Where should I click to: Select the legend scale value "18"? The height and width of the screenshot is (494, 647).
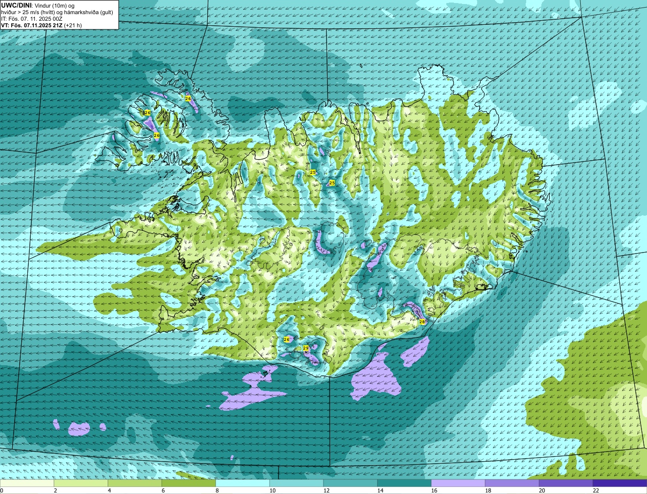(x=488, y=490)
